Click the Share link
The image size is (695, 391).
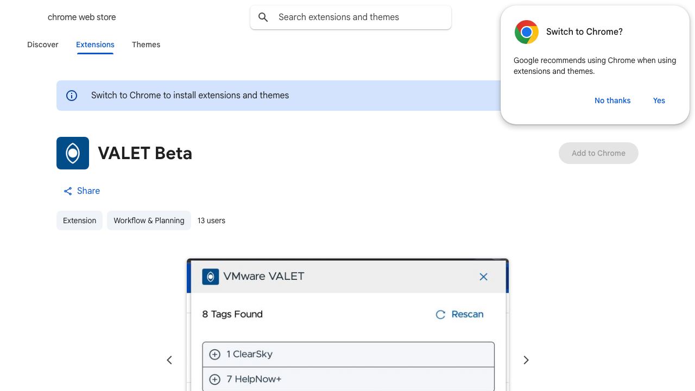(x=81, y=191)
